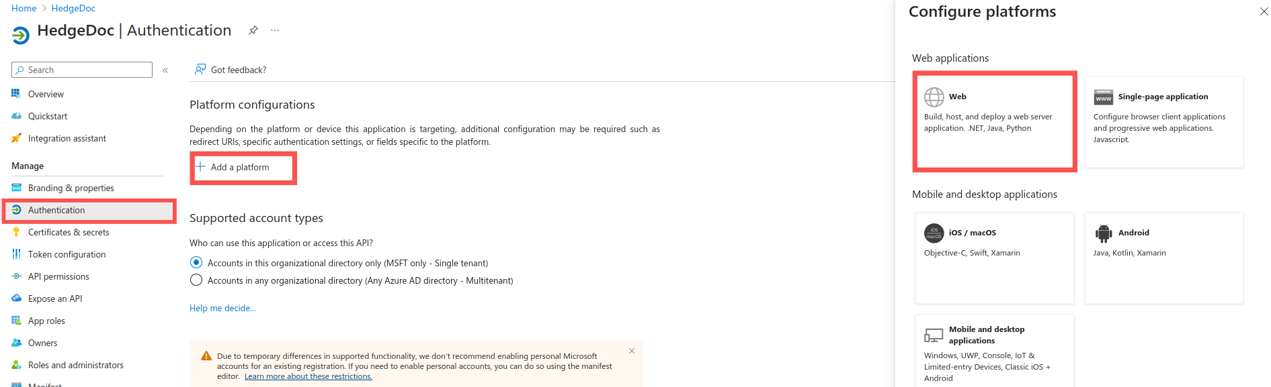Click inside the sidebar search box
1271x387 pixels.
[81, 69]
